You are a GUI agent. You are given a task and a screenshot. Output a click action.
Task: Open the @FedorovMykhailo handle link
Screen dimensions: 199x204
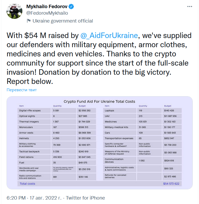[x=47, y=13]
